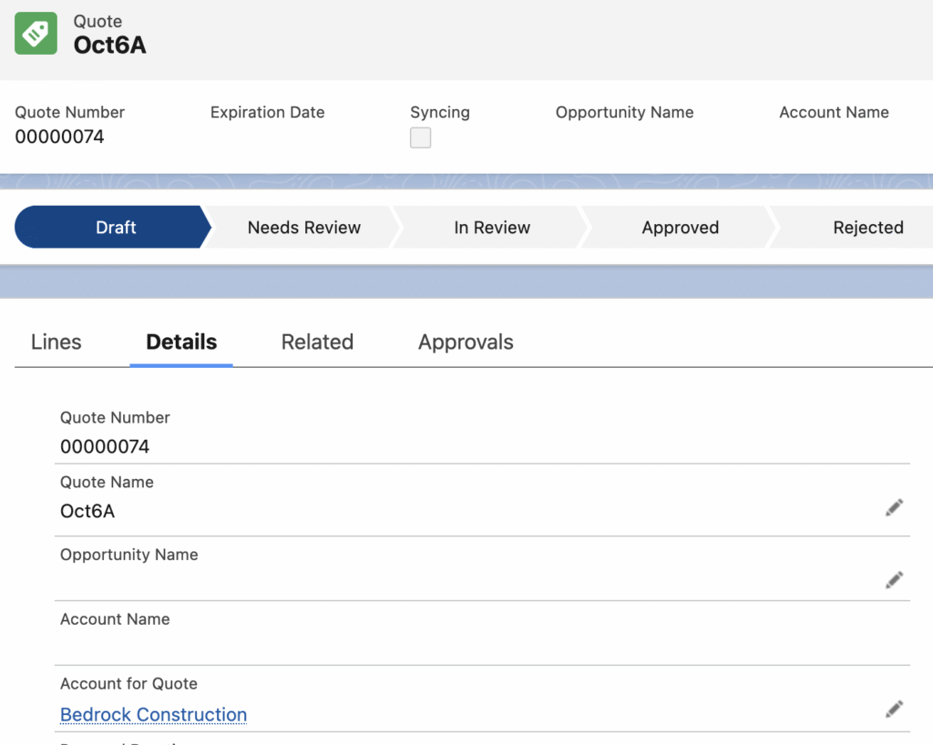Screen dimensions: 933x745
Task: Open the Approvals tab
Action: 466,342
